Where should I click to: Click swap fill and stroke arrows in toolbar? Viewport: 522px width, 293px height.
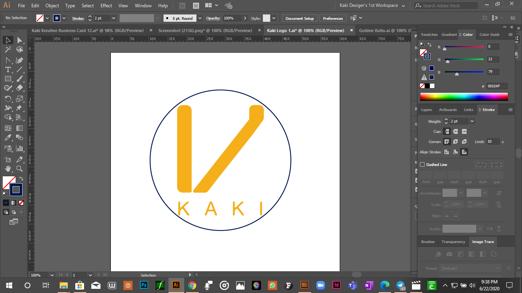[x=21, y=178]
